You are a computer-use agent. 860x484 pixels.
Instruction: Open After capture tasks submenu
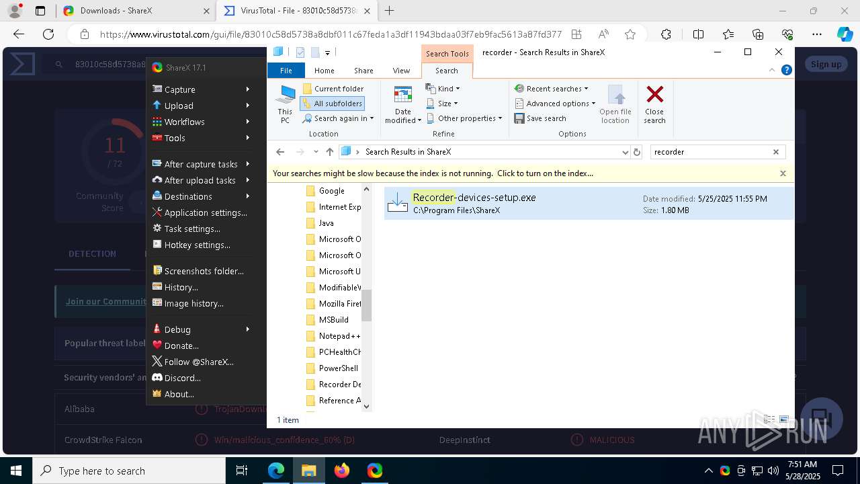click(x=200, y=164)
